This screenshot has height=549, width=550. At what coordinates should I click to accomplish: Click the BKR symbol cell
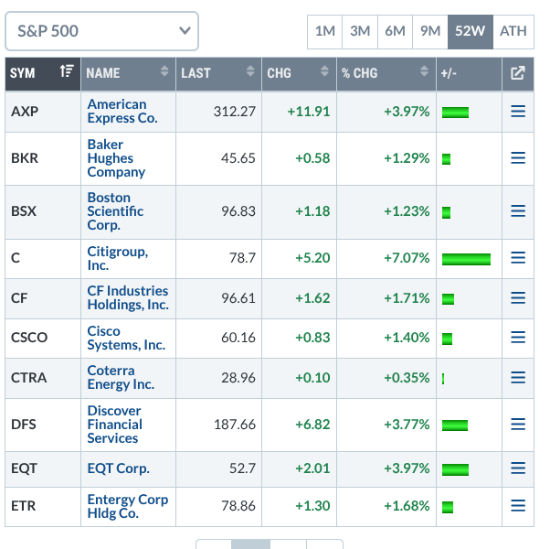43,158
